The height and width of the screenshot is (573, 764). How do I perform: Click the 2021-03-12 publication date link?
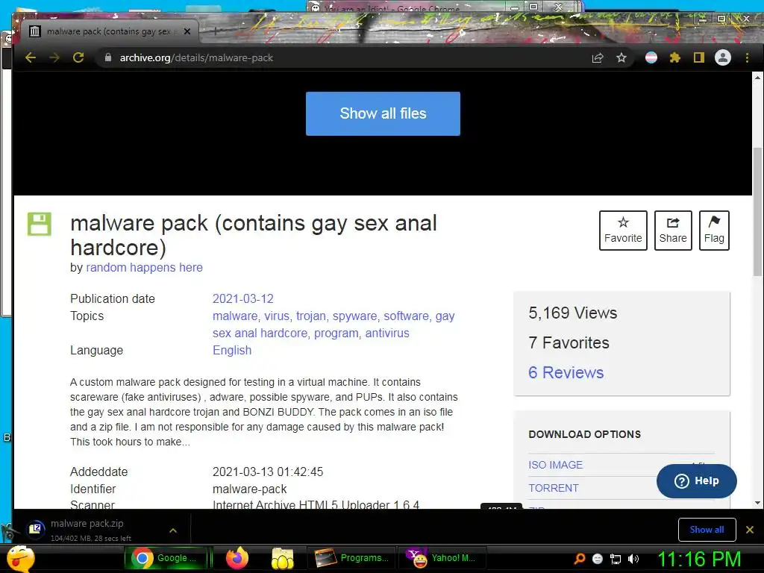243,298
